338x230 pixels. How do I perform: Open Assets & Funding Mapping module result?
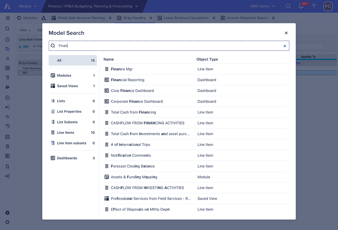134,177
